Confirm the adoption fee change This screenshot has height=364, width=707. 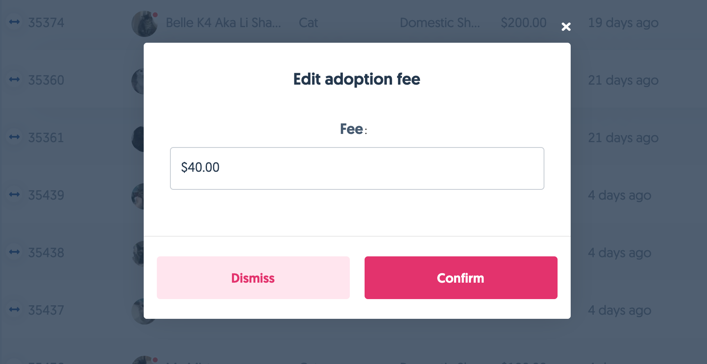461,278
